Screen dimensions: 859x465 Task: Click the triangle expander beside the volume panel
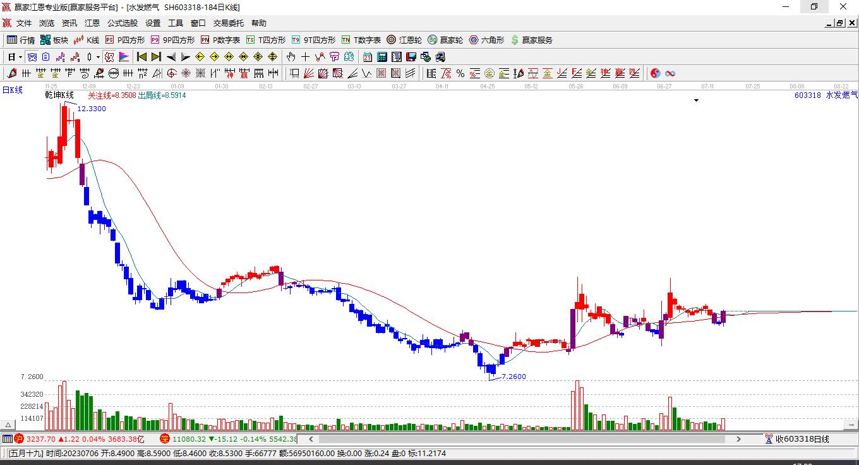pyautogui.click(x=8, y=425)
